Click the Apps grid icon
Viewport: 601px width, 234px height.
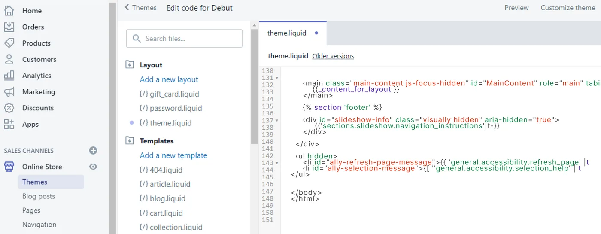click(x=9, y=125)
